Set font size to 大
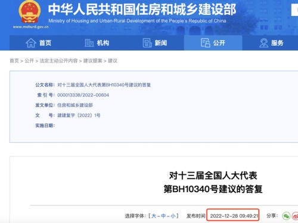The image size is (298, 223). point(154,216)
